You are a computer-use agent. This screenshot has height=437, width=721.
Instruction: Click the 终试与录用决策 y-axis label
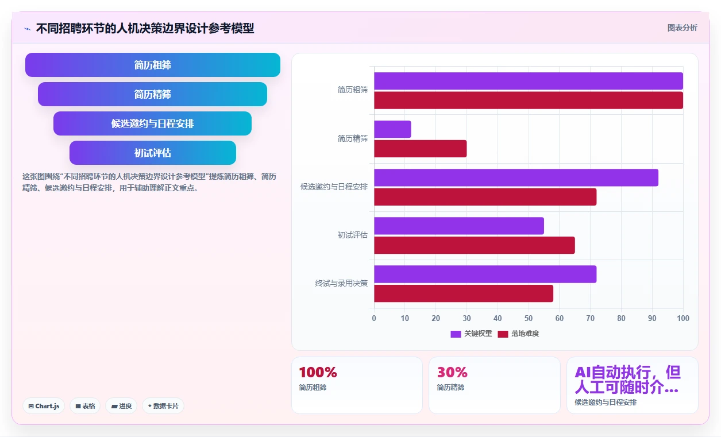tap(341, 283)
